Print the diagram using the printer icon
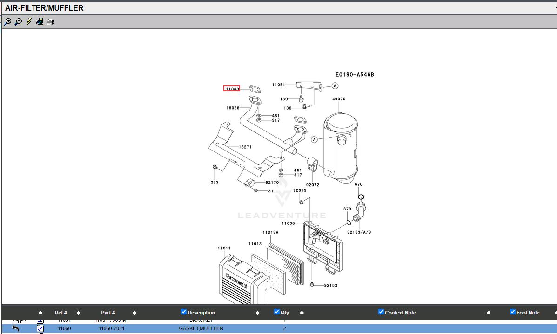The image size is (557, 334). 50,22
